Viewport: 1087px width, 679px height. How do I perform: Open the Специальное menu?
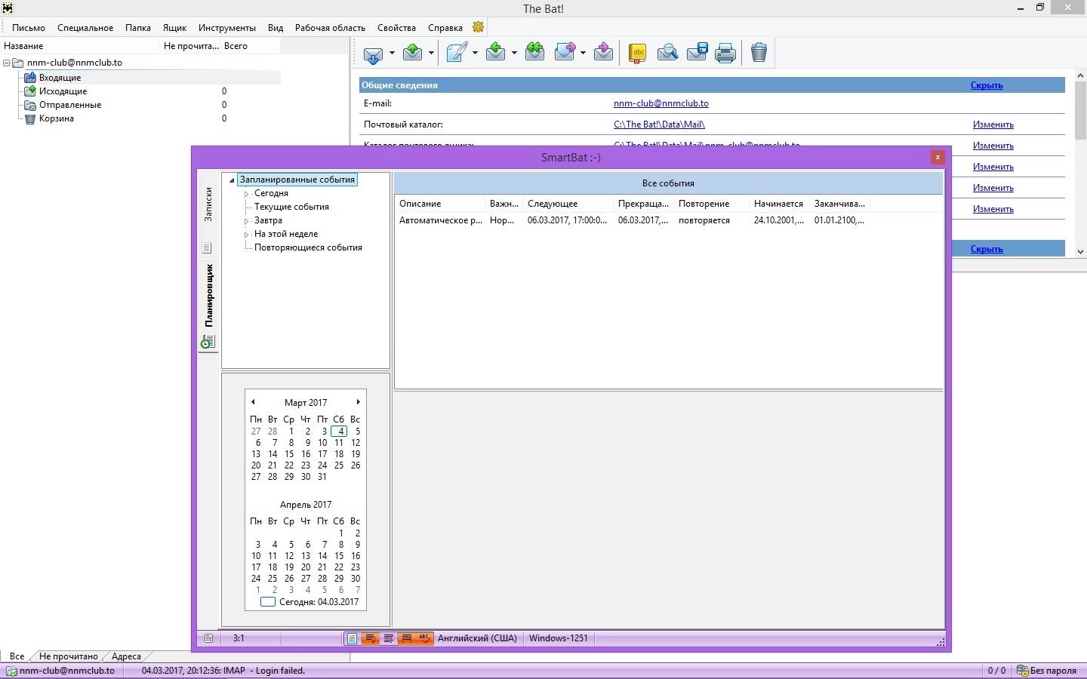point(85,28)
